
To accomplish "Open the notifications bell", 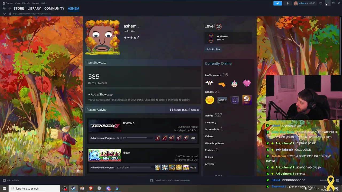I will (x=287, y=3).
